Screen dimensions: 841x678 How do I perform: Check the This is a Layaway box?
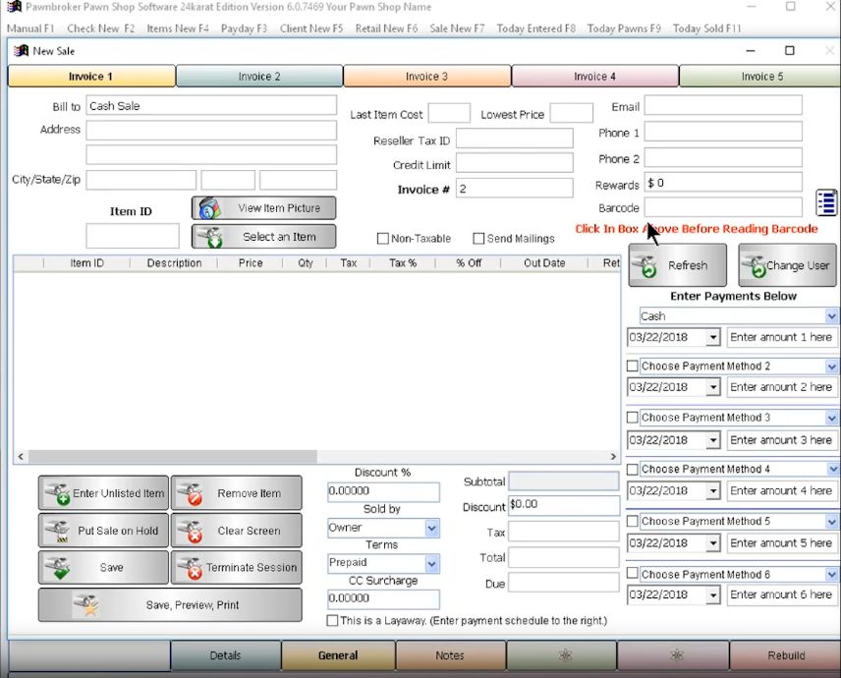[332, 621]
